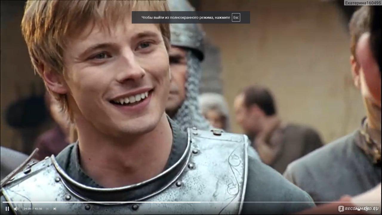Go back to the previous episode
The height and width of the screenshot is (215, 382).
point(47,209)
